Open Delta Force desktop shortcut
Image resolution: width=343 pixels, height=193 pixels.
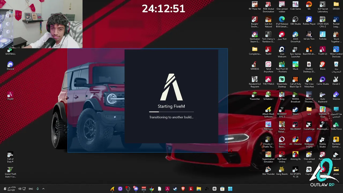336,126
